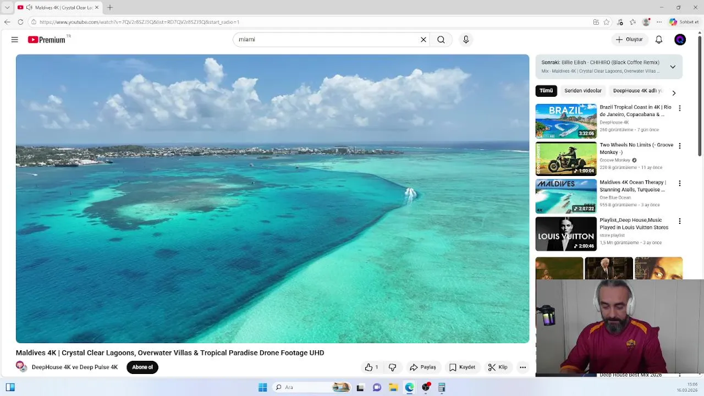Close the Maldives 4K browser tab
The height and width of the screenshot is (396, 704).
pos(97,8)
